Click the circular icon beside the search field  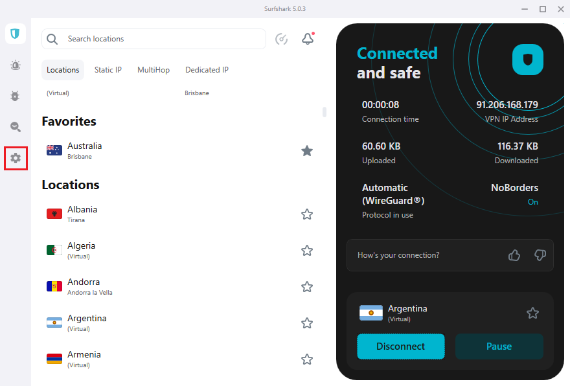click(x=282, y=39)
